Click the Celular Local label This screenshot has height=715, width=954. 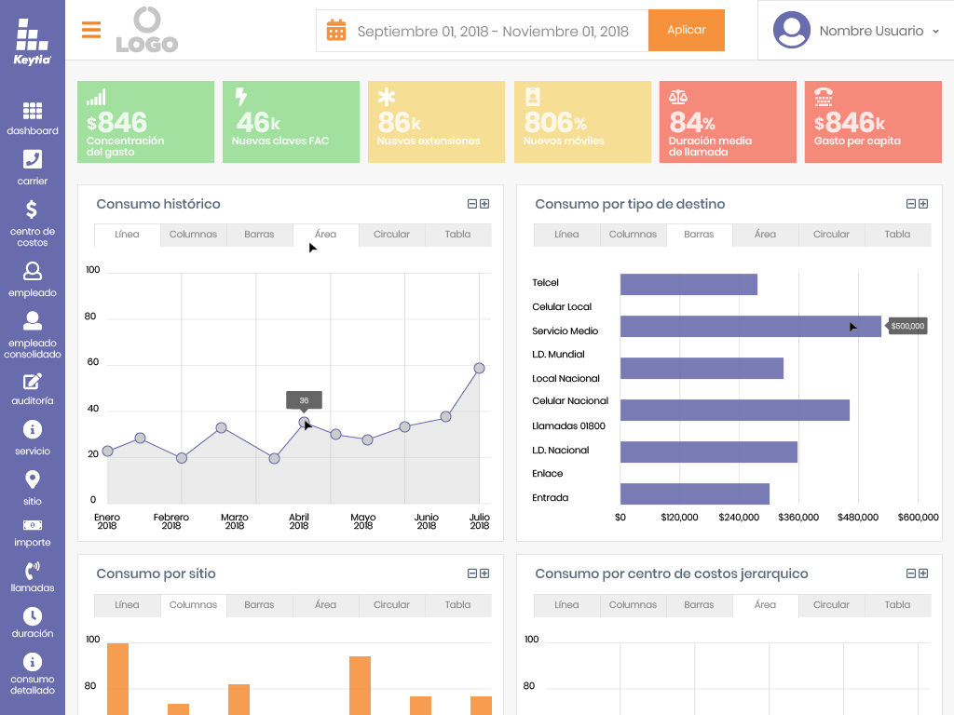point(562,307)
